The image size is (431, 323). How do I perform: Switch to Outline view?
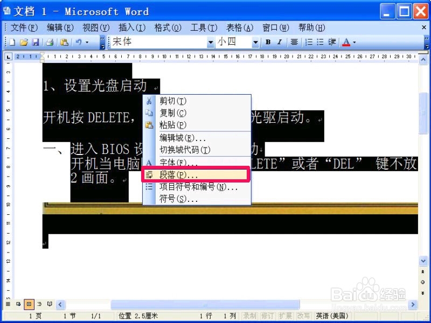[39, 304]
